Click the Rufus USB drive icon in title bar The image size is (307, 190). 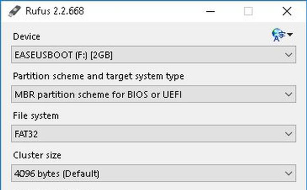14,11
